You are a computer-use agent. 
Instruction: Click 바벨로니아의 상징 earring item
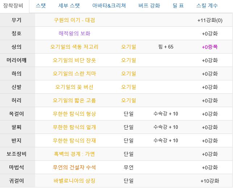74,181
